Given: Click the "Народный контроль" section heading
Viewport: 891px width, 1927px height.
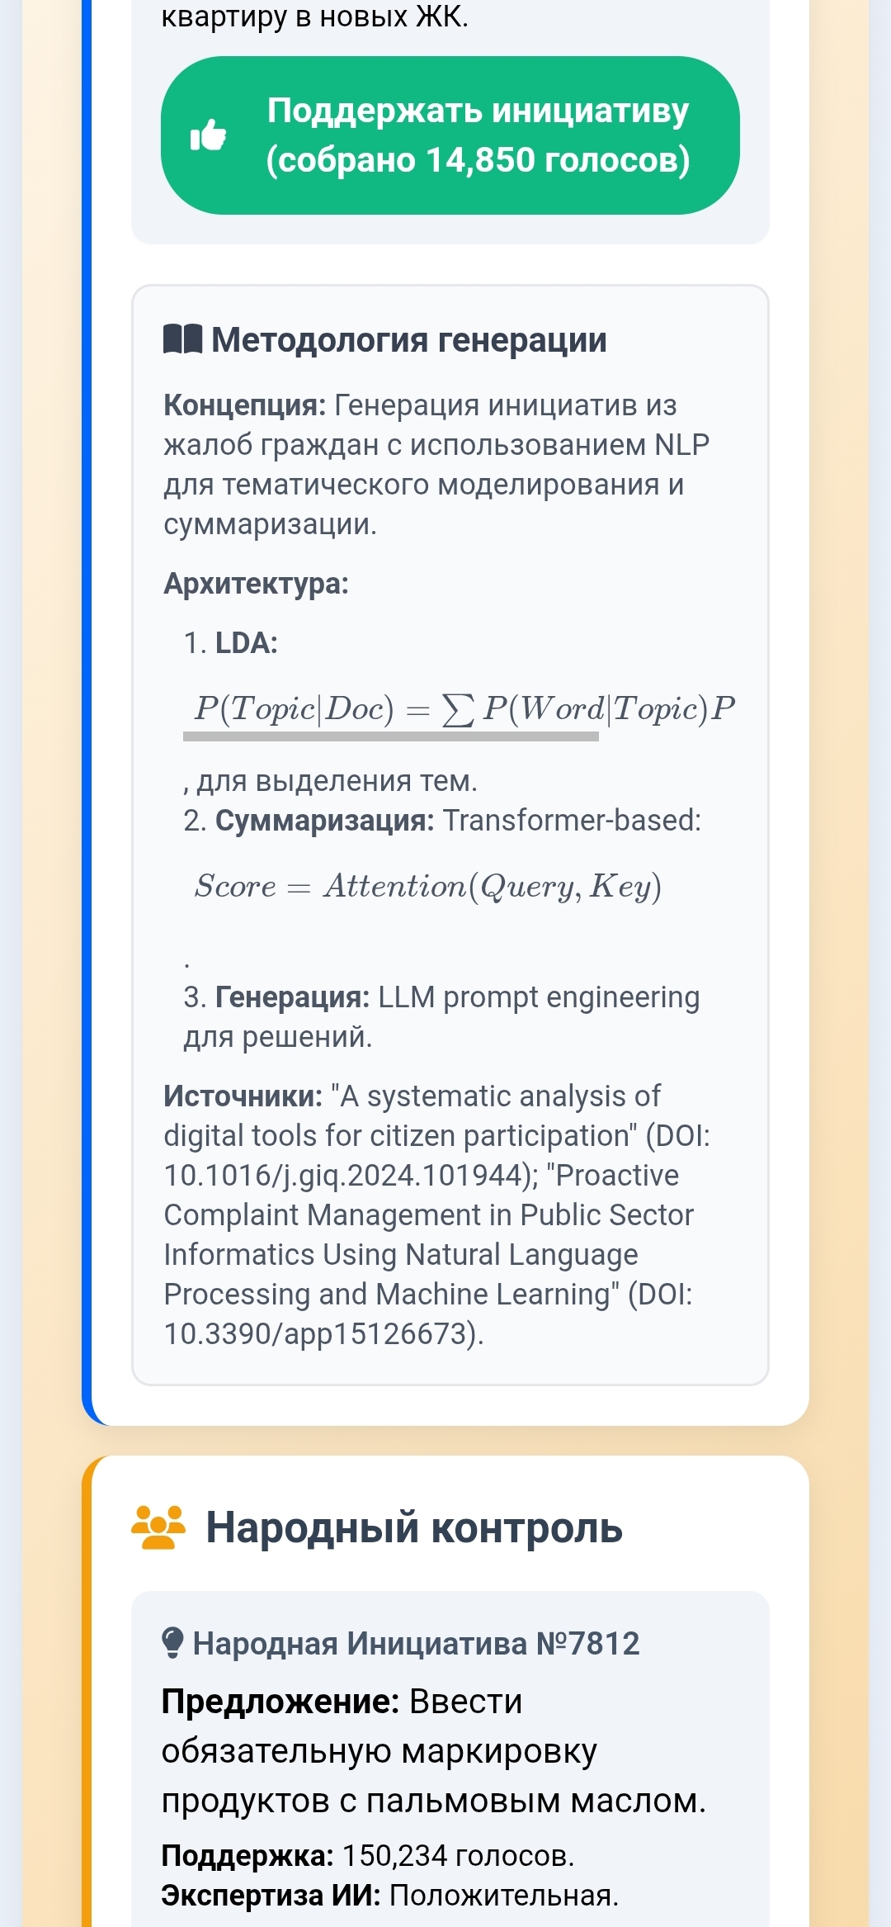Looking at the screenshot, I should click(x=413, y=1527).
